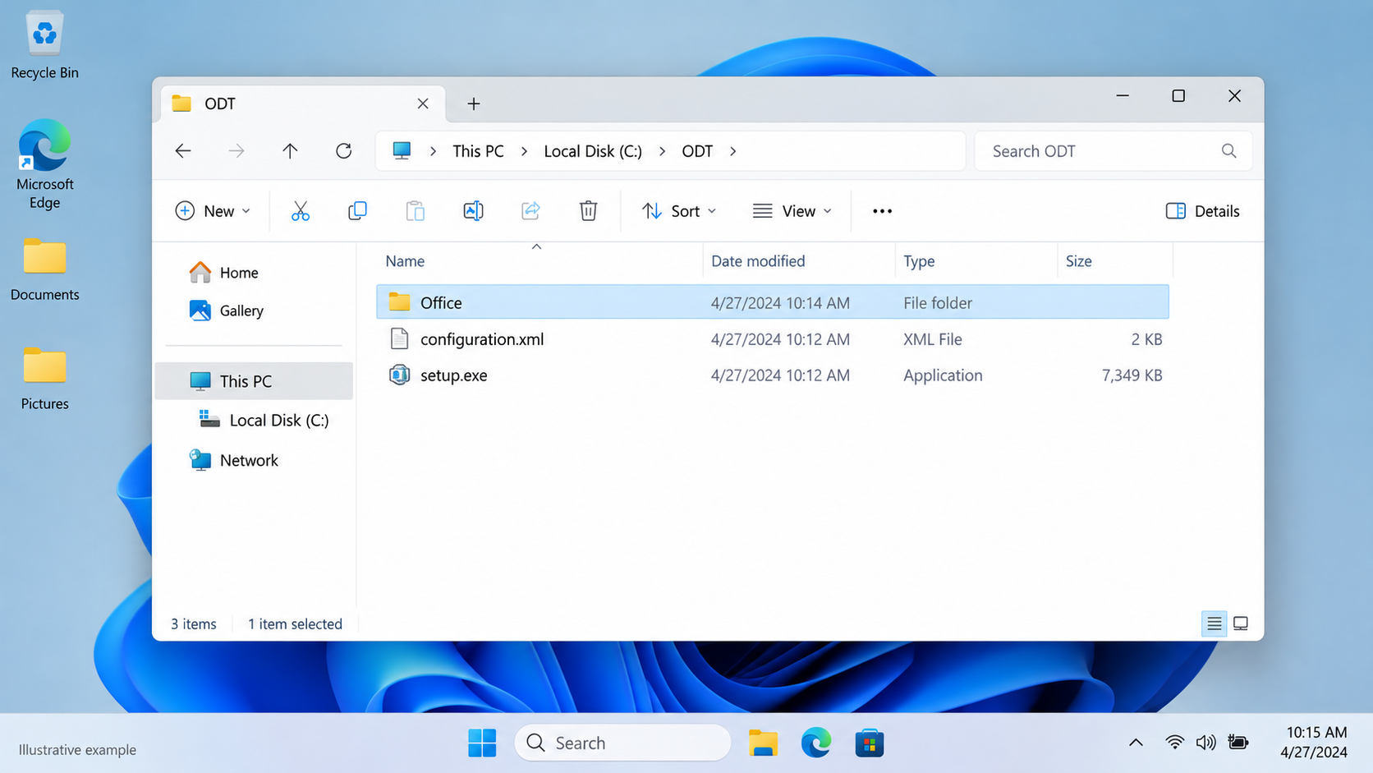Refresh the ODT folder view
Image resolution: width=1373 pixels, height=773 pixels.
343,150
